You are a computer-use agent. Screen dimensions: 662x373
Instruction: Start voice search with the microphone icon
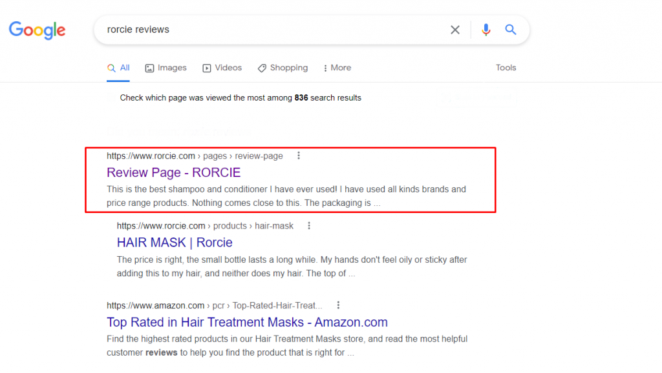486,30
